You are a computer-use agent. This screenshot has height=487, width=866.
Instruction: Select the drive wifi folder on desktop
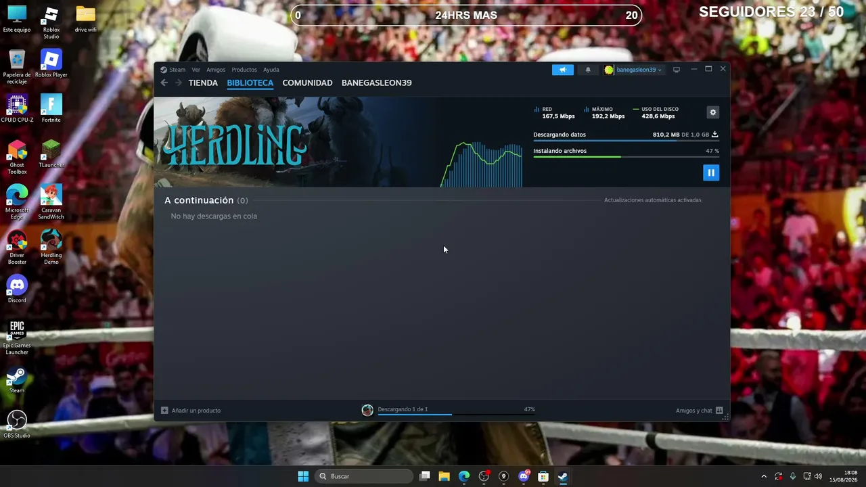(86, 20)
